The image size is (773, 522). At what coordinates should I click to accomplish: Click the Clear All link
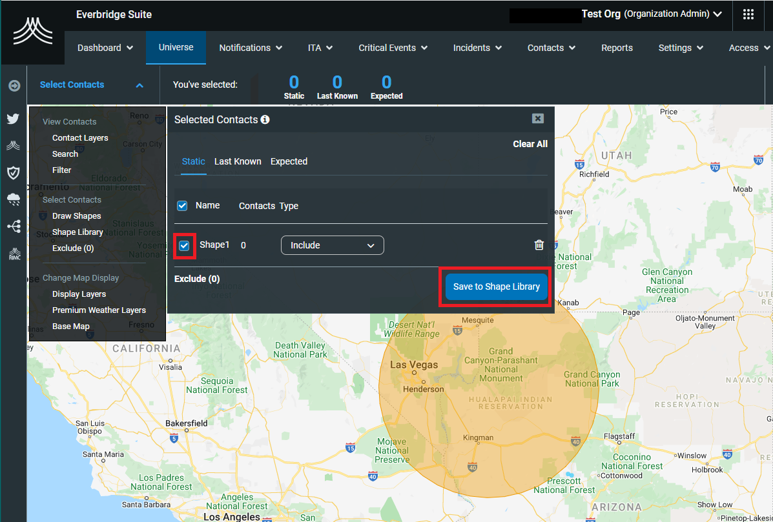(530, 144)
